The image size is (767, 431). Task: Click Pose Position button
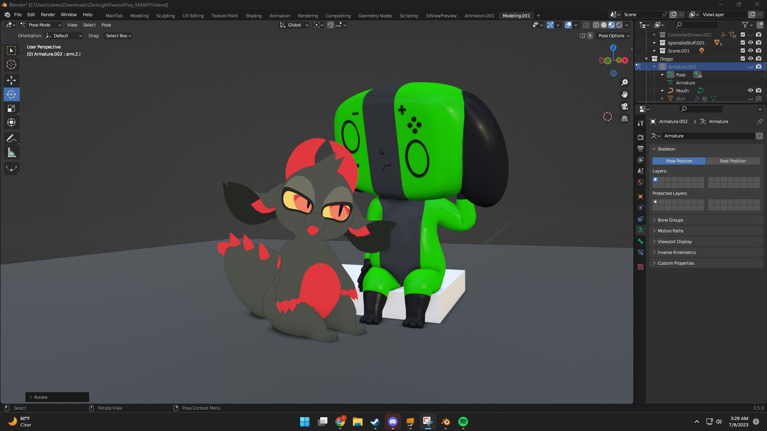679,161
